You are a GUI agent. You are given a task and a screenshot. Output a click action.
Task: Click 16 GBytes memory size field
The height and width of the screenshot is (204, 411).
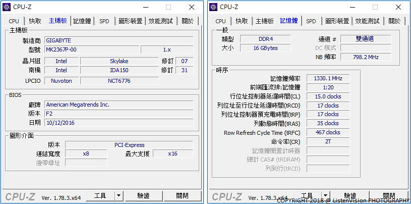click(265, 48)
